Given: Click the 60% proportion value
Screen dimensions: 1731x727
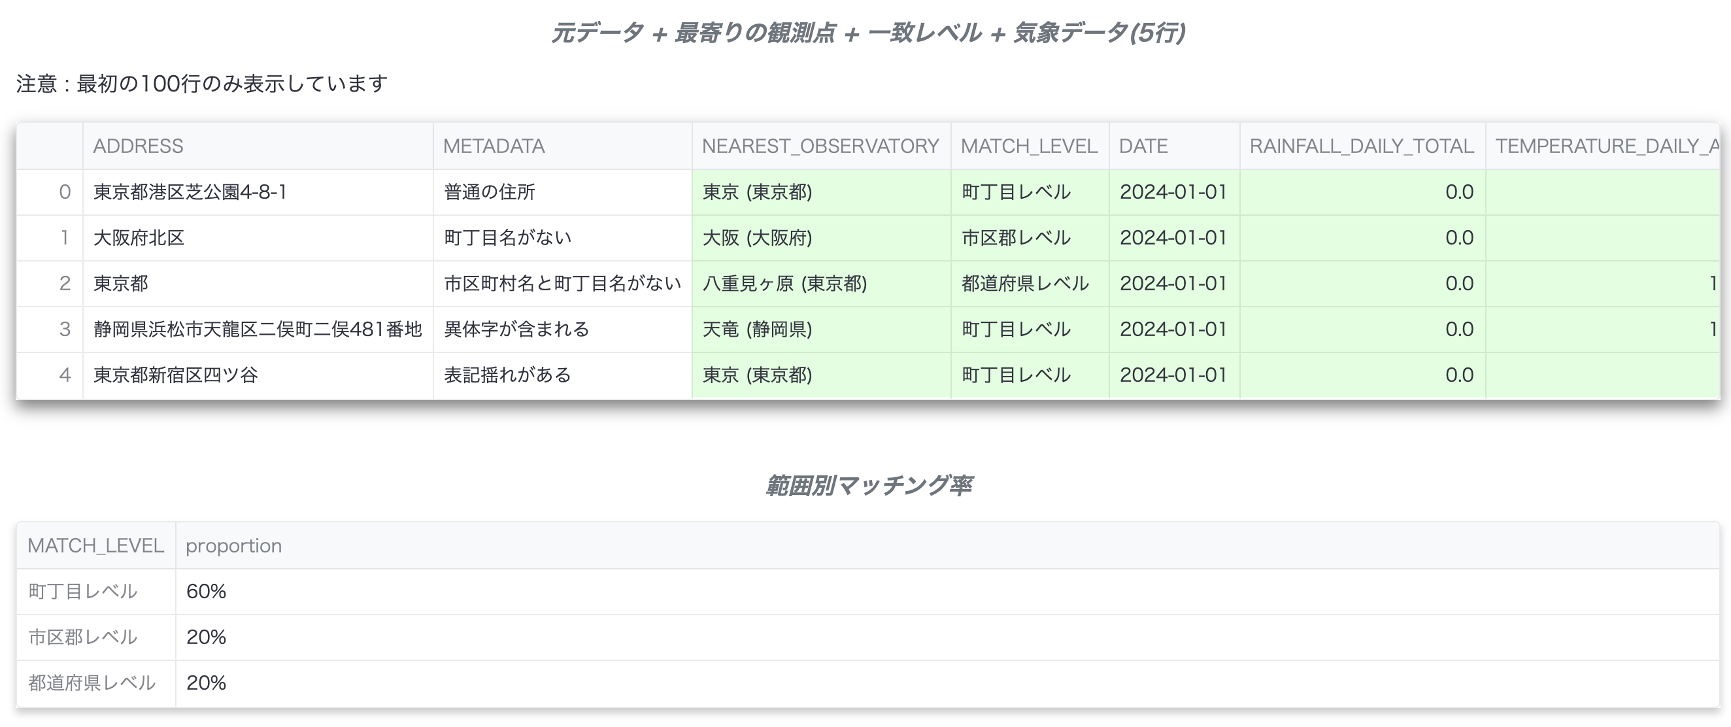Looking at the screenshot, I should click(947, 591).
